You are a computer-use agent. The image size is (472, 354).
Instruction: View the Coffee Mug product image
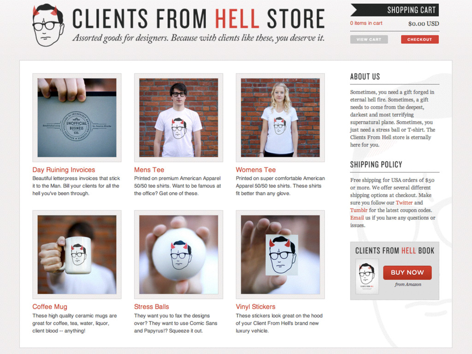click(x=77, y=254)
